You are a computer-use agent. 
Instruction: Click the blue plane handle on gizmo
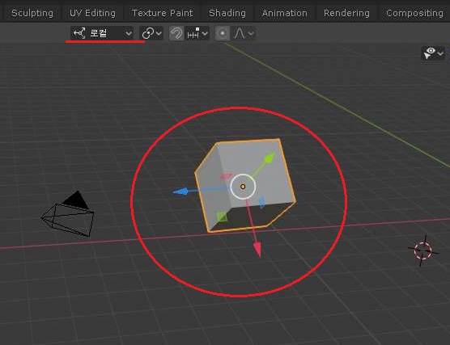261,202
